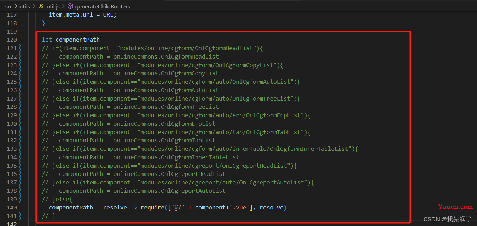Click the '@/' string literal
This screenshot has width=477, height=226.
tap(178, 208)
